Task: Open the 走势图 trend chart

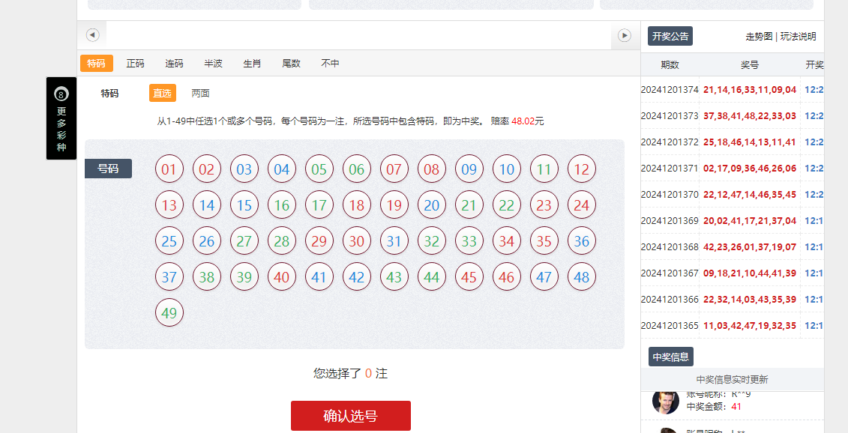Action: tap(761, 35)
